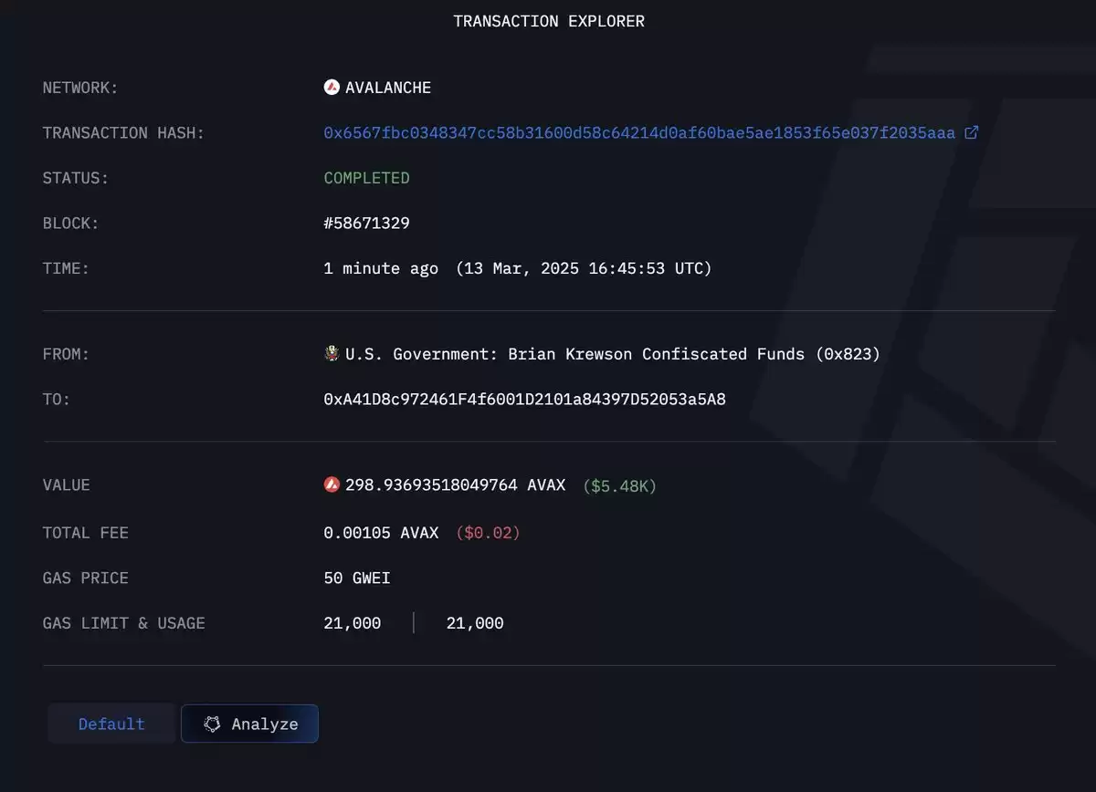This screenshot has width=1096, height=792.
Task: Click the ($0.02) fee amount
Action: pos(488,533)
